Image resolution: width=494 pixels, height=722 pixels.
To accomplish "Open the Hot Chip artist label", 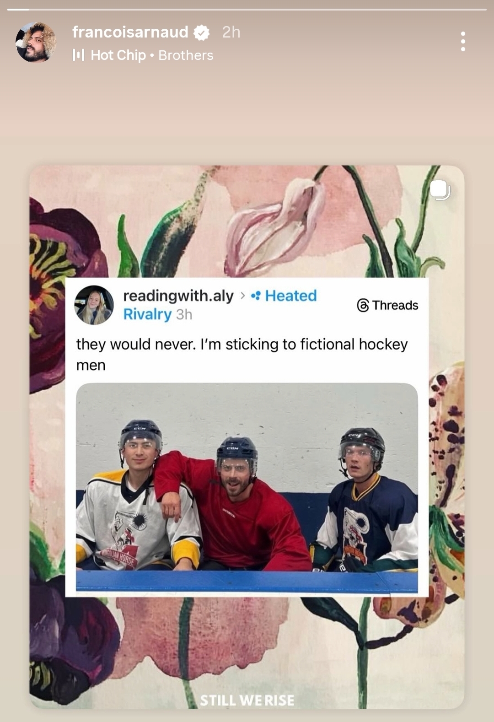I will click(118, 55).
